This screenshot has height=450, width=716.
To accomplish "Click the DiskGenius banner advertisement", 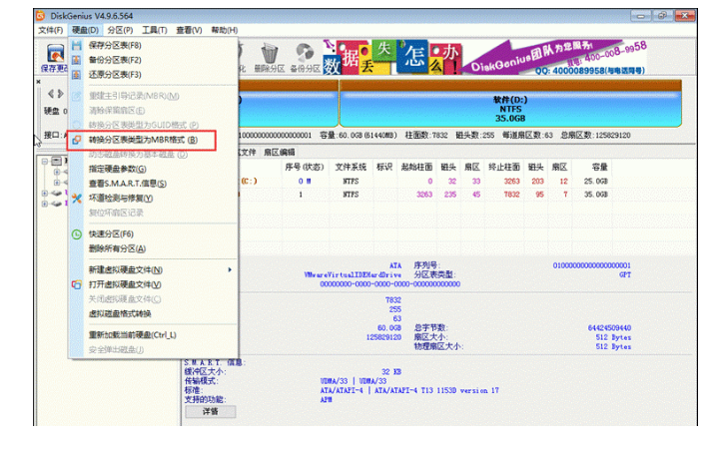I will [x=485, y=57].
